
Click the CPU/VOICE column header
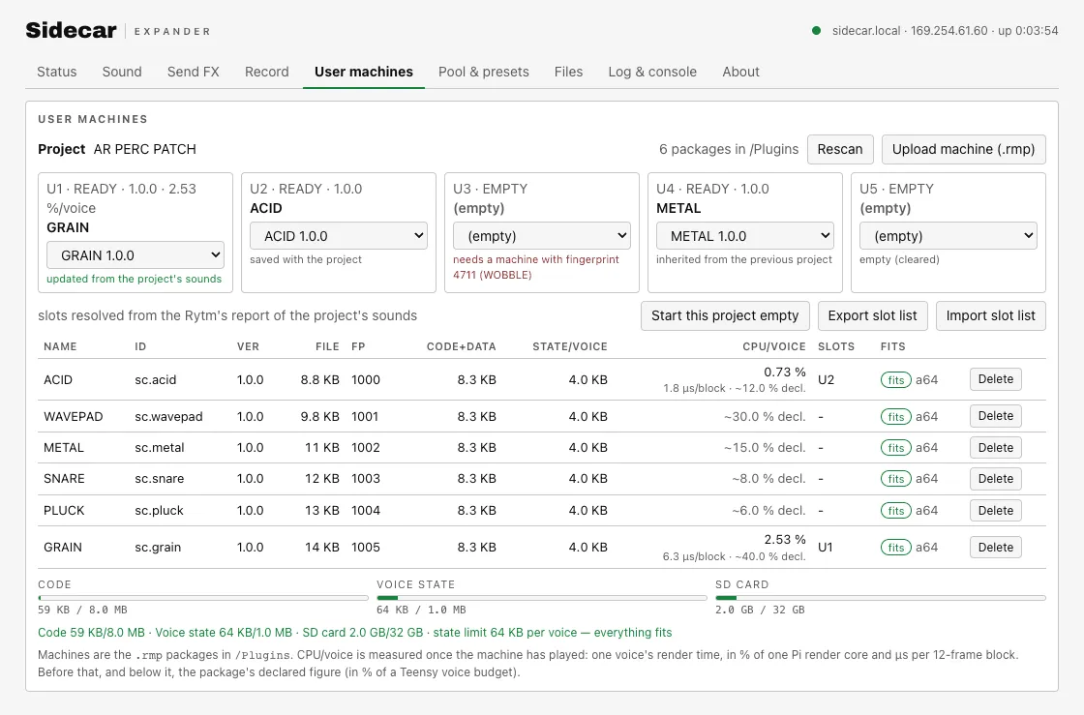(x=774, y=346)
